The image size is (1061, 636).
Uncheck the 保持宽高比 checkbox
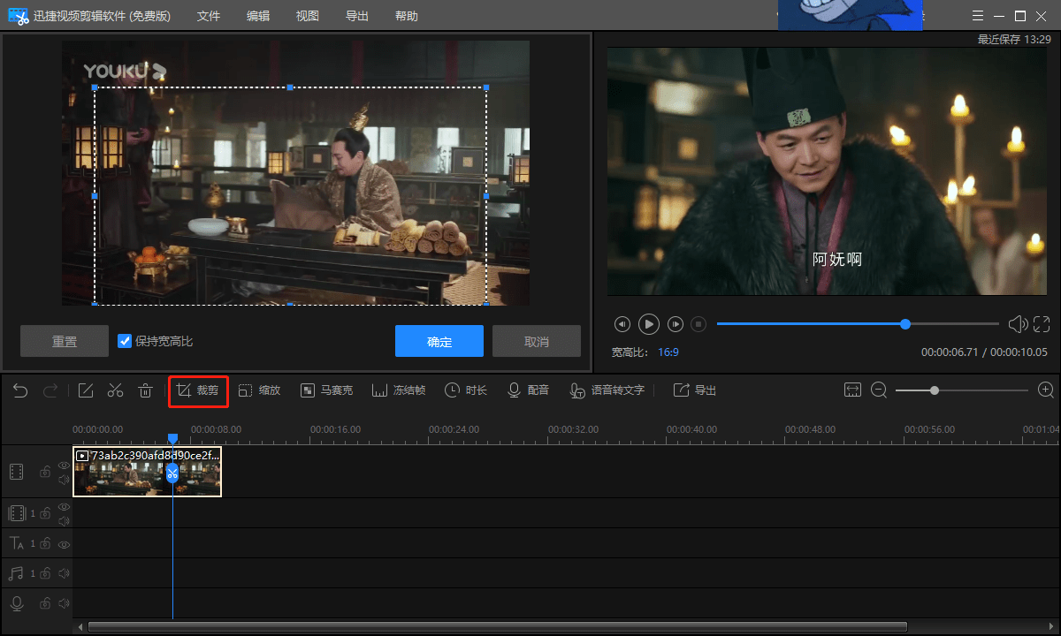(125, 341)
